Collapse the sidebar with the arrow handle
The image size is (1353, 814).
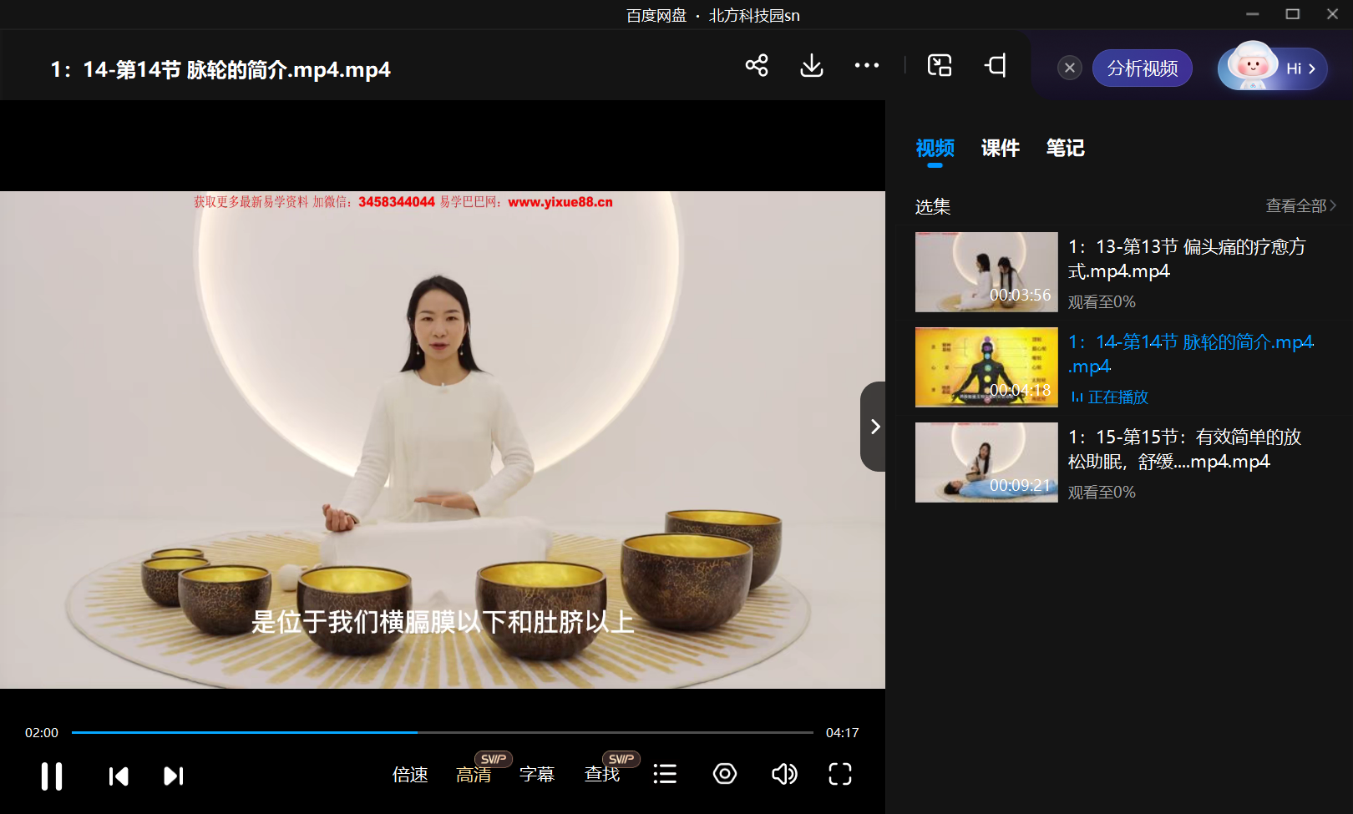(x=874, y=427)
